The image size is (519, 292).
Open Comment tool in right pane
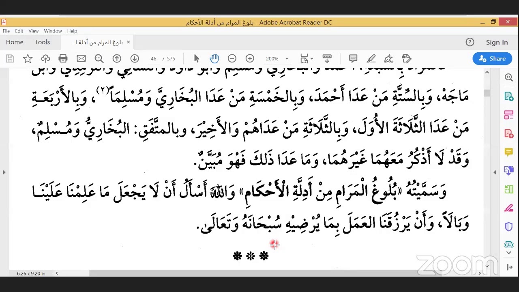point(509,152)
